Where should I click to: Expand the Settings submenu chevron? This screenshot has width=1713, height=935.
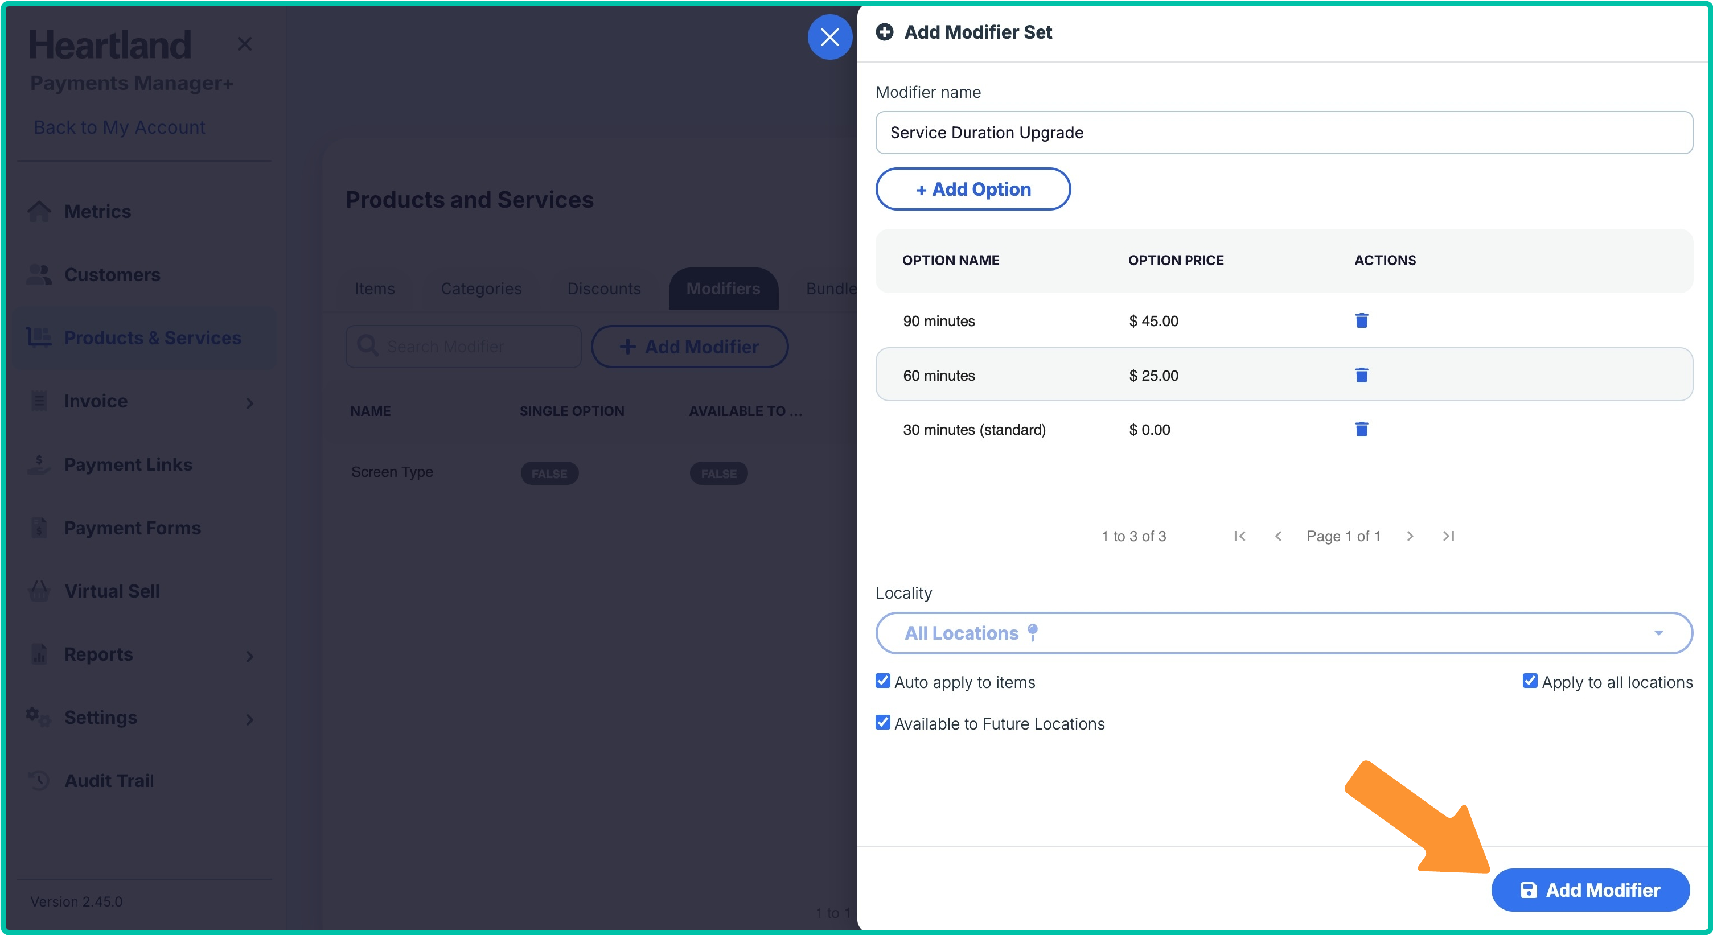[250, 719]
